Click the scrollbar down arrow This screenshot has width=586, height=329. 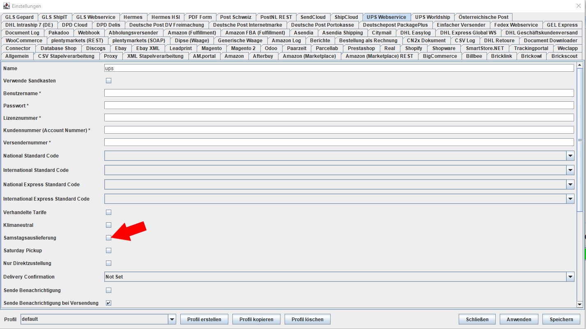point(580,304)
